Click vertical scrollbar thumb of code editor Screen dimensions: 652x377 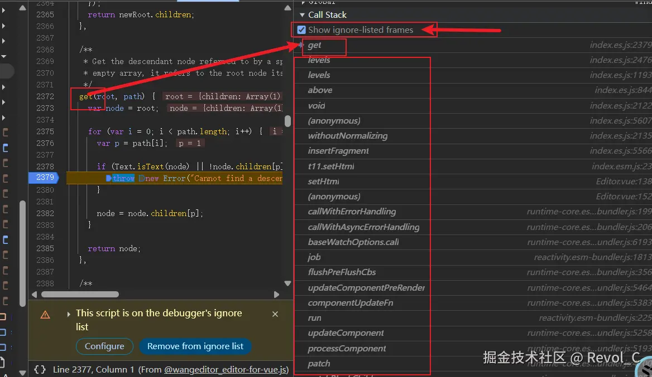(287, 121)
